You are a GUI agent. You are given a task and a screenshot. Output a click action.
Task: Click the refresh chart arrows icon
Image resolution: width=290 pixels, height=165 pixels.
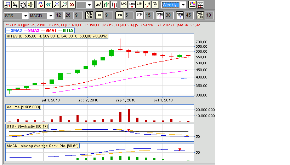(40, 5)
